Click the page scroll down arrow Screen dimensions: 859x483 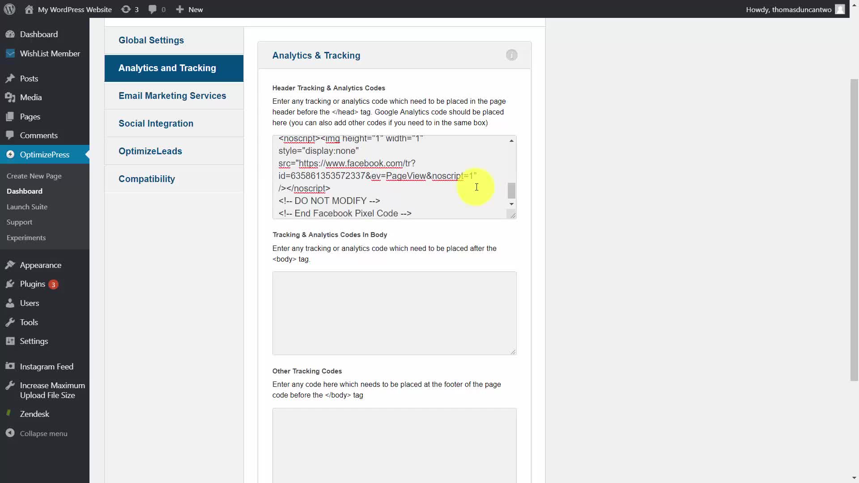point(854,478)
